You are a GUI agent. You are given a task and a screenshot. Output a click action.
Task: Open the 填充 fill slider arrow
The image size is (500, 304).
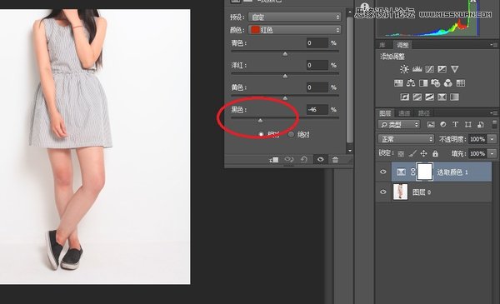[492, 153]
